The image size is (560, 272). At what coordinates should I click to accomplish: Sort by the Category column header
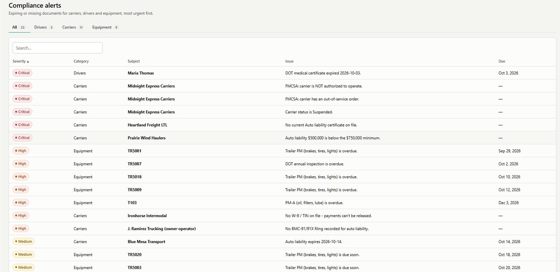coord(81,61)
